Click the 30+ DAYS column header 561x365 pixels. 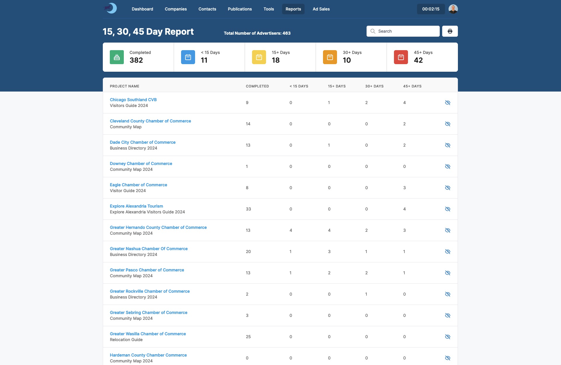[x=374, y=86]
